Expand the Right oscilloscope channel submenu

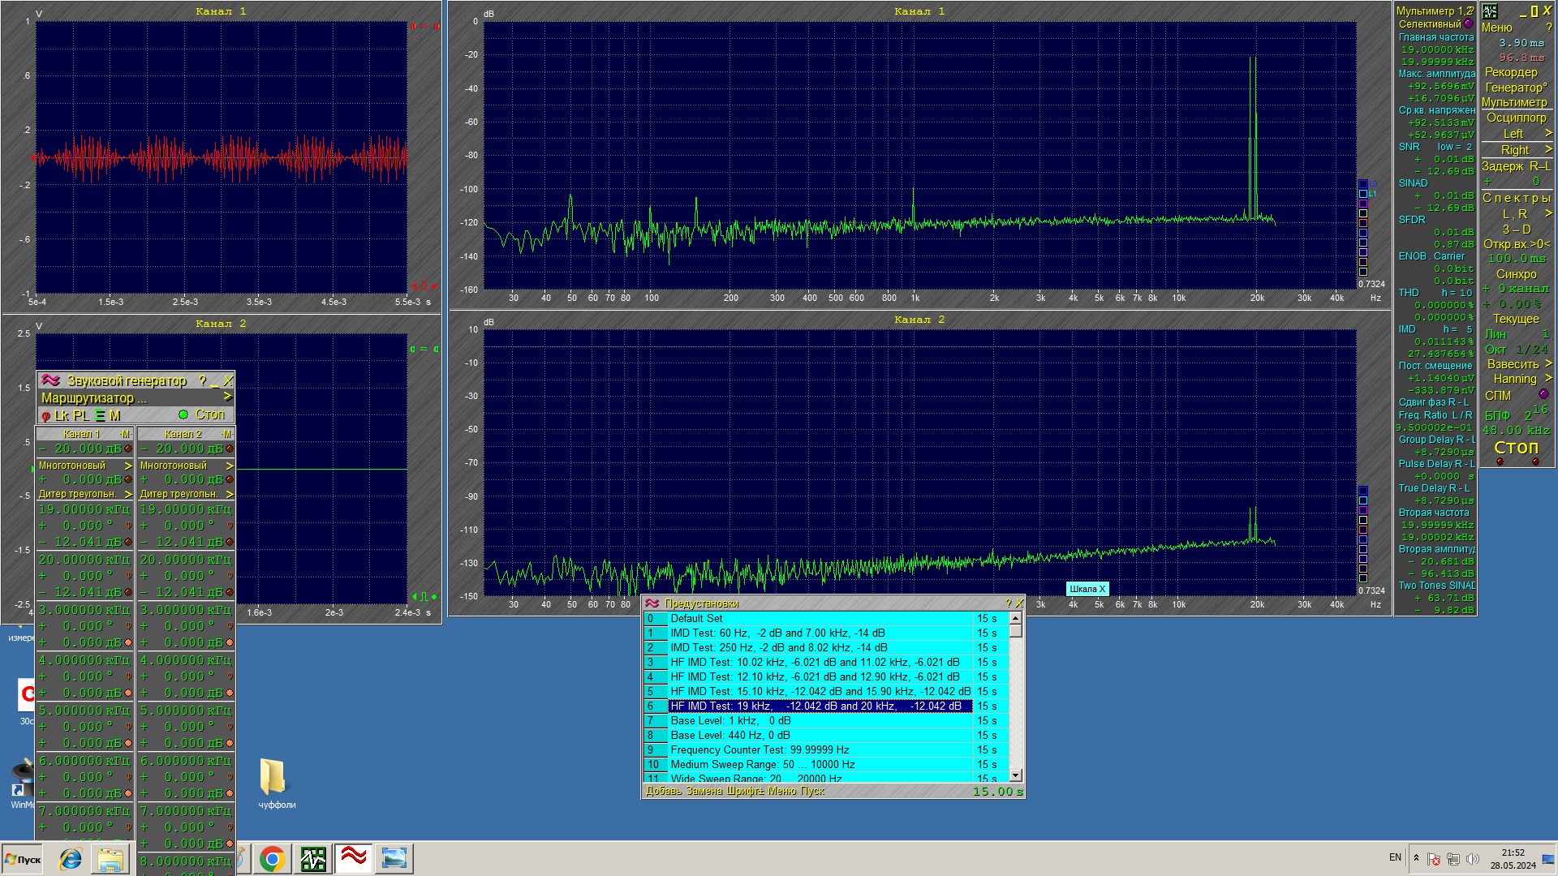(x=1548, y=150)
